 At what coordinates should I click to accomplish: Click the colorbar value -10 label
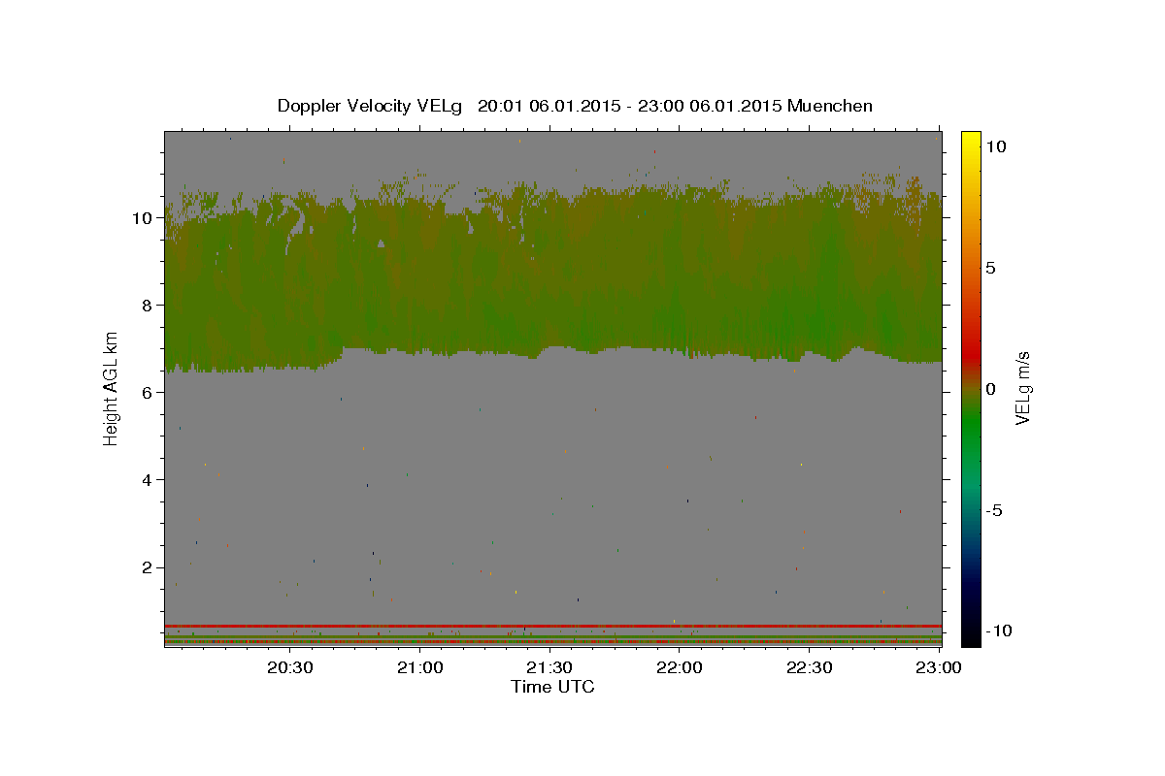(x=998, y=630)
